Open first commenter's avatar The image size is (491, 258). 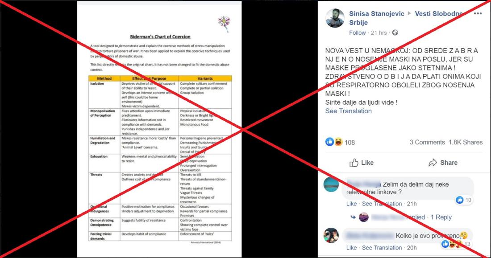[x=331, y=184]
